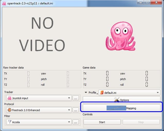The width and height of the screenshot is (164, 131).
Task: Open the Mapping curves window
Action: [x=122, y=108]
